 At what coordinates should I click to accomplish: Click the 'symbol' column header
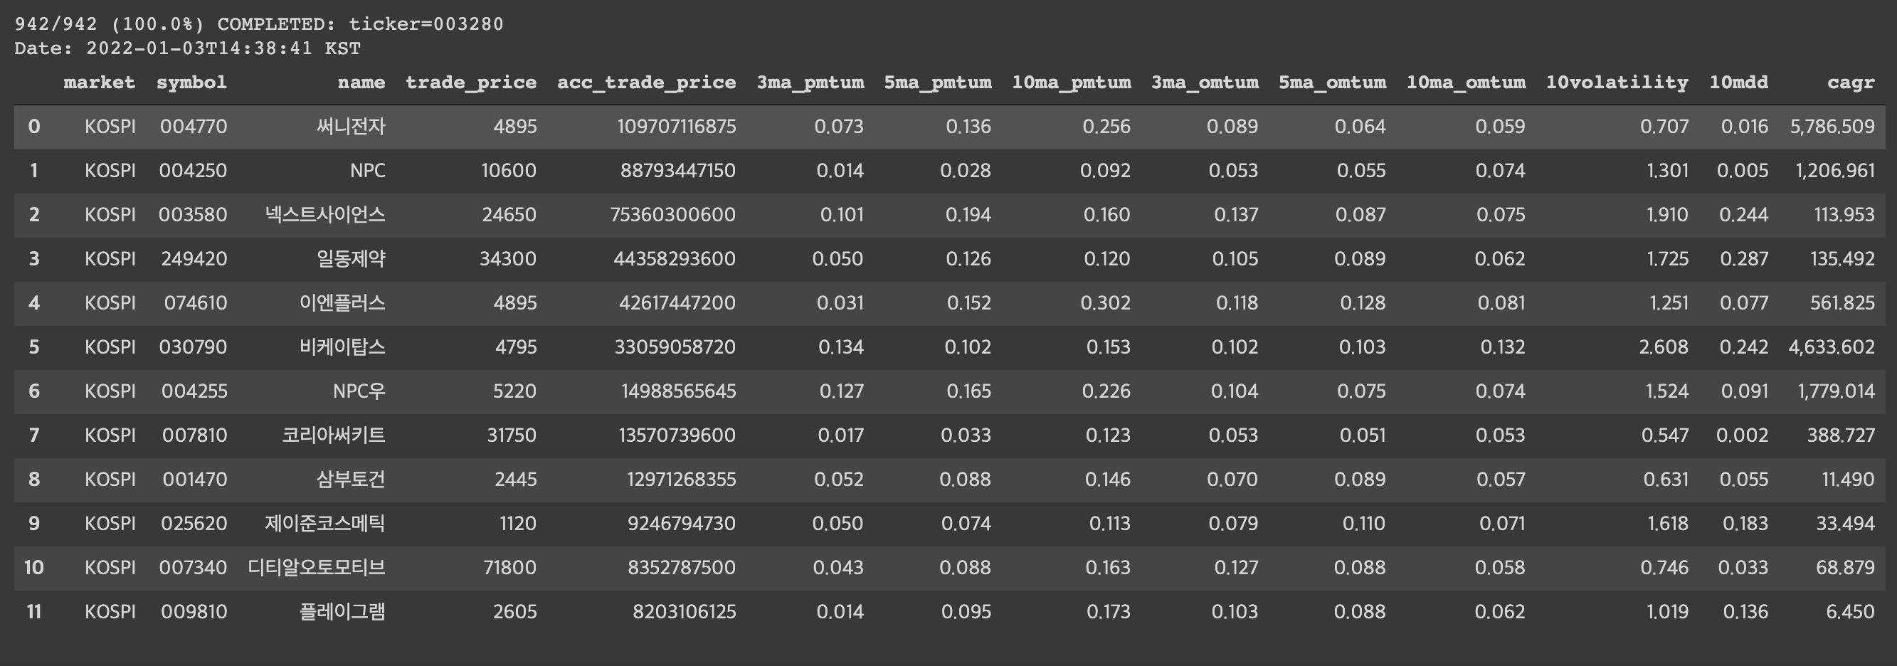click(191, 83)
